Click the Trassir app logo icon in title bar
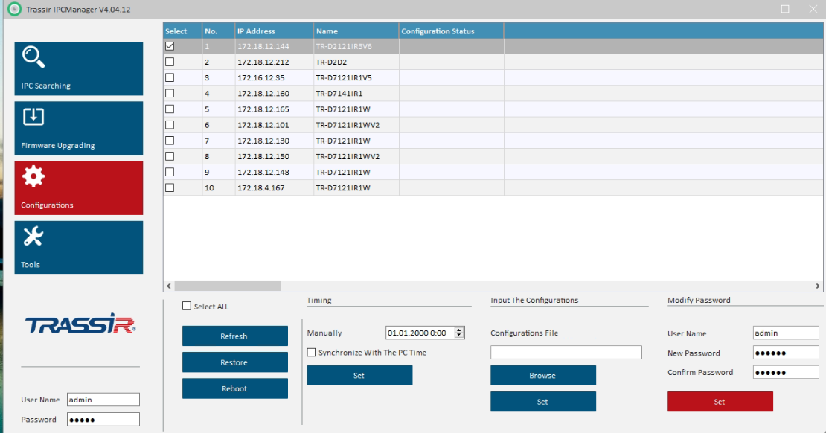This screenshot has width=826, height=433. tap(15, 10)
